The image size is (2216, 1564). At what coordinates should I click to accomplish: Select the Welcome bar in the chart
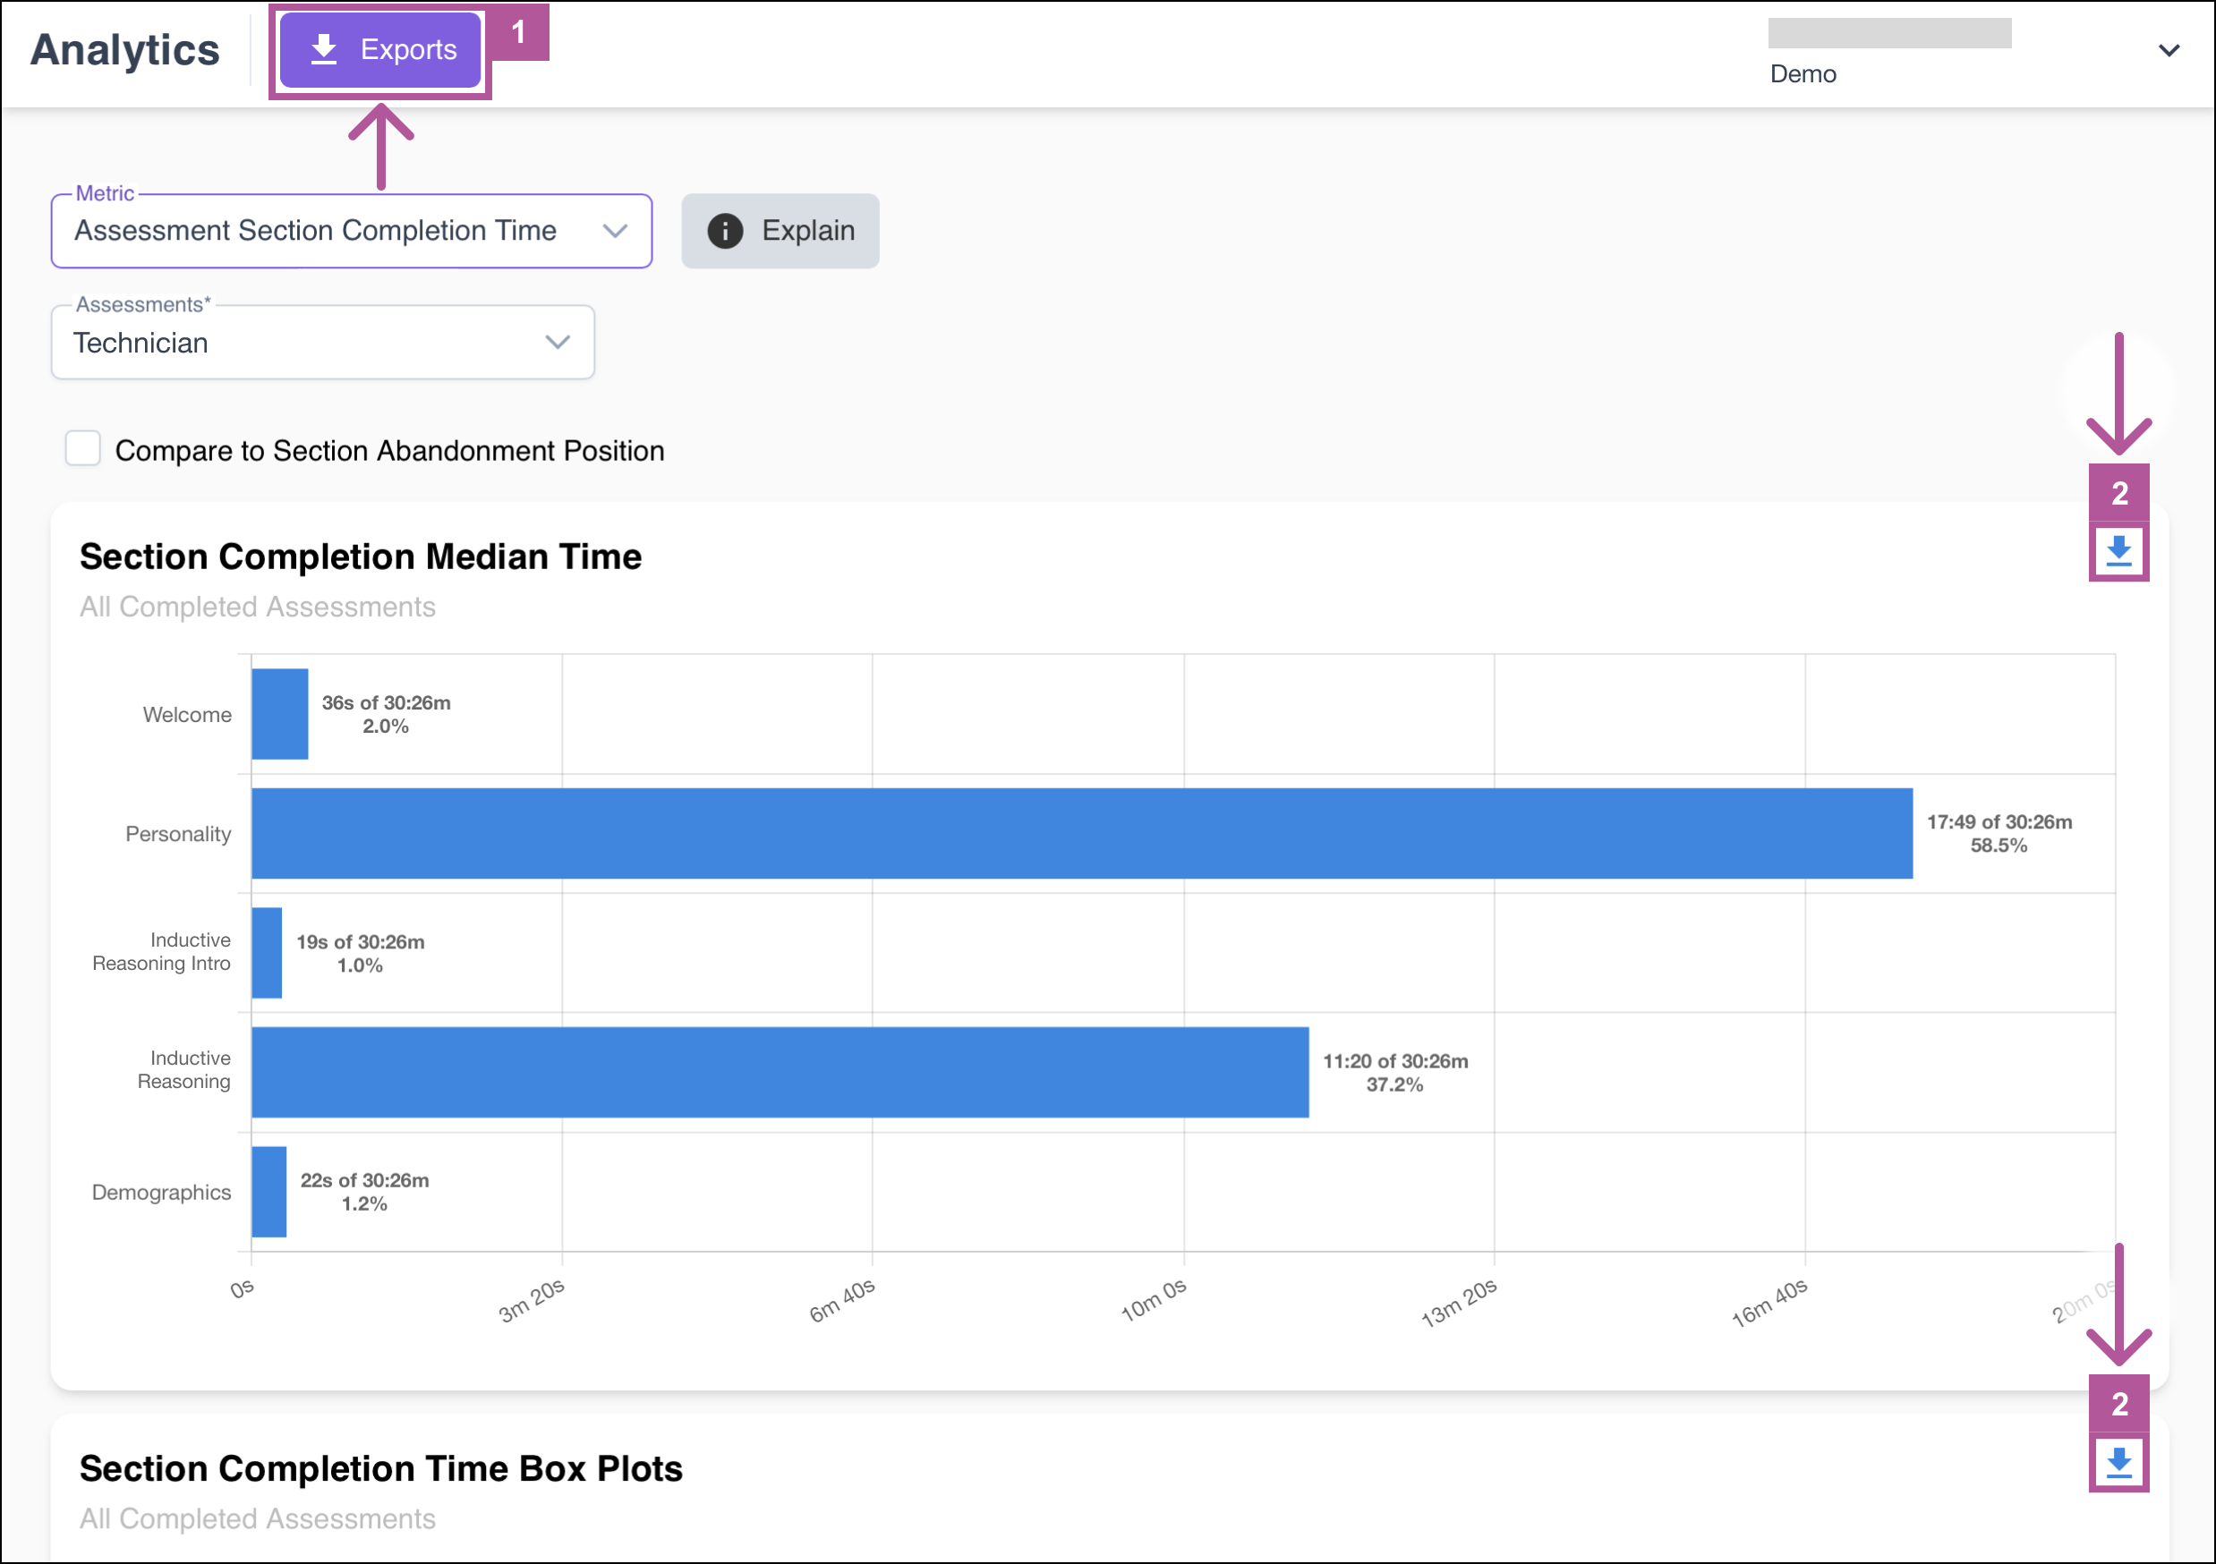coord(280,714)
